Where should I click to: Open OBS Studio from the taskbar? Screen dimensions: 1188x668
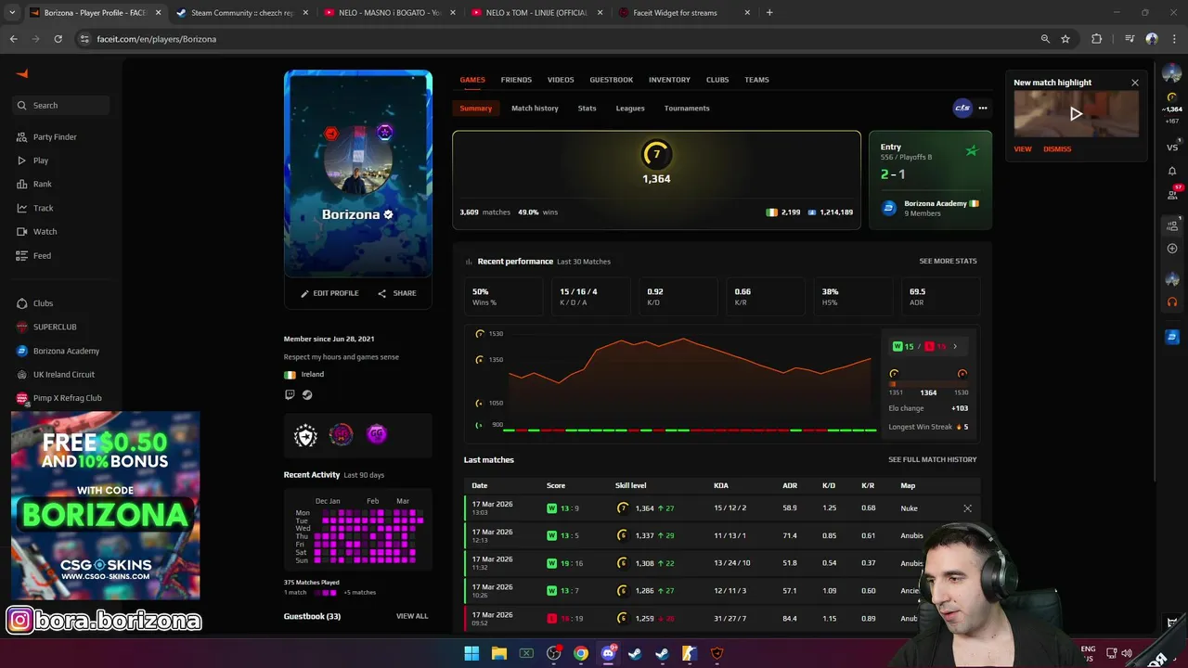[553, 653]
